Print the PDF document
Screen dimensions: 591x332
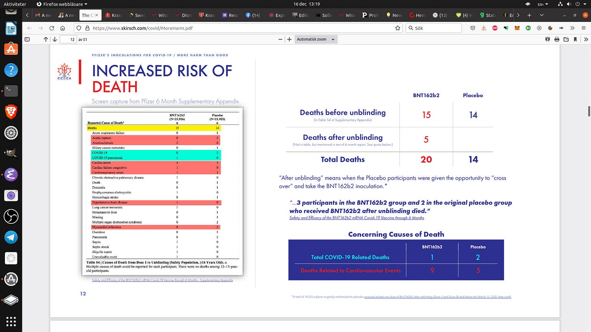[x=557, y=39]
